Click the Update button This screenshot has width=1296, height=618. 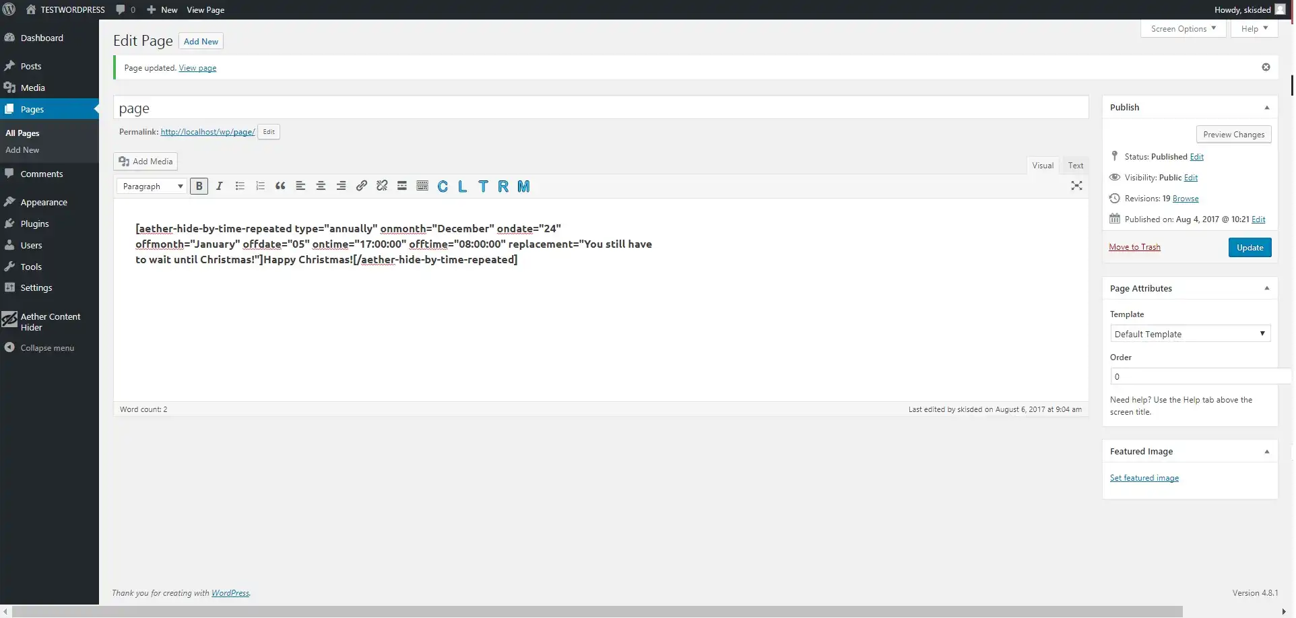[1250, 248]
